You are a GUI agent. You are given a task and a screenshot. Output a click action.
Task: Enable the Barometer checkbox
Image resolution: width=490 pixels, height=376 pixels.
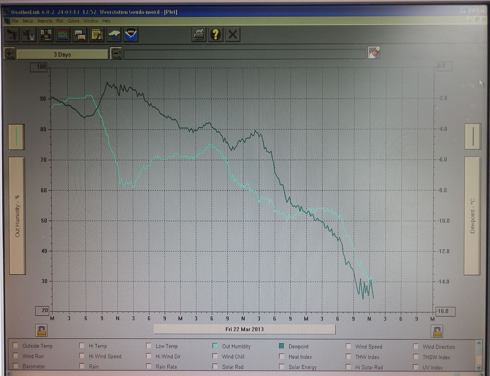(x=16, y=366)
